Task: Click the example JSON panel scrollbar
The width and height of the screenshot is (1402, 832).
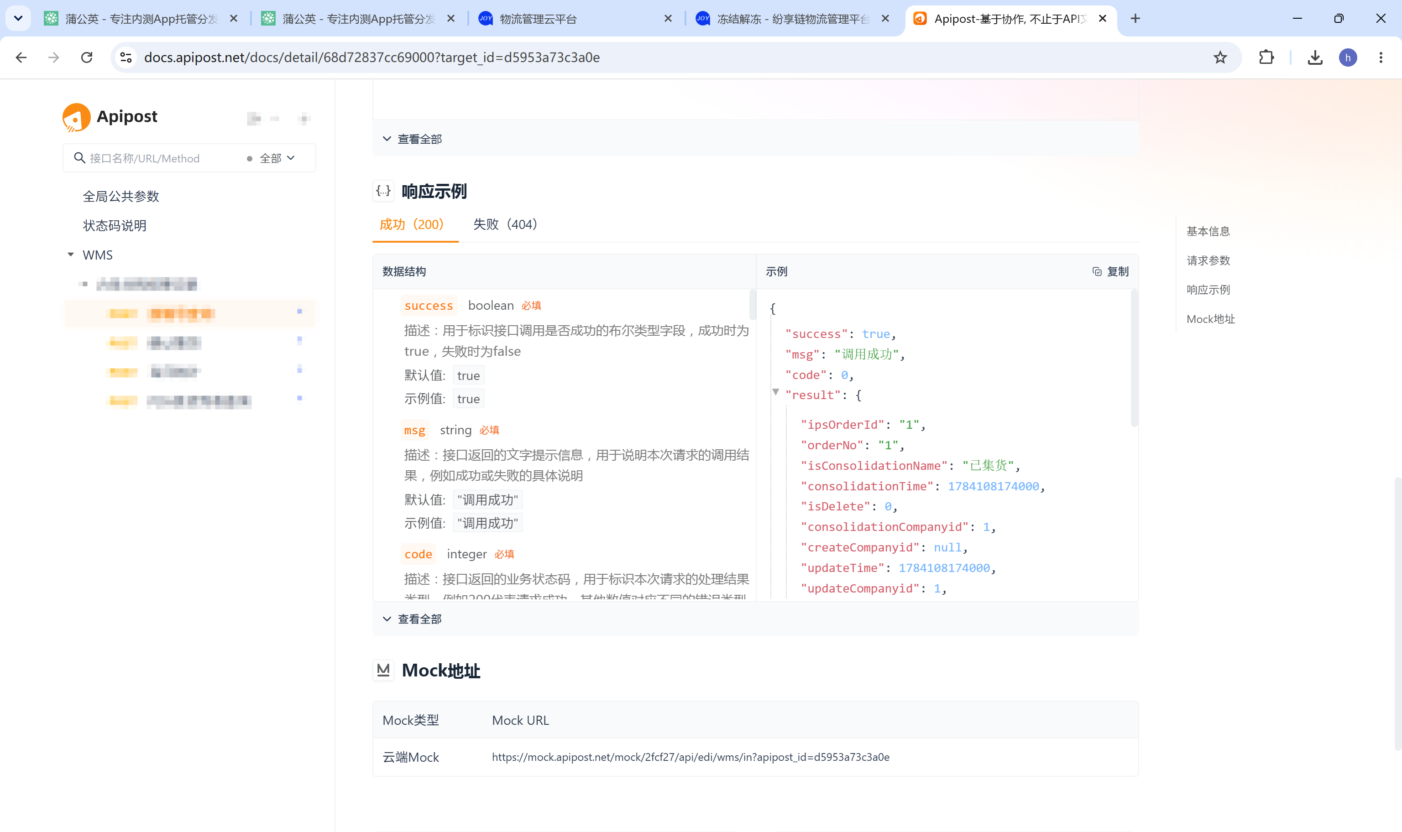Action: [1134, 359]
